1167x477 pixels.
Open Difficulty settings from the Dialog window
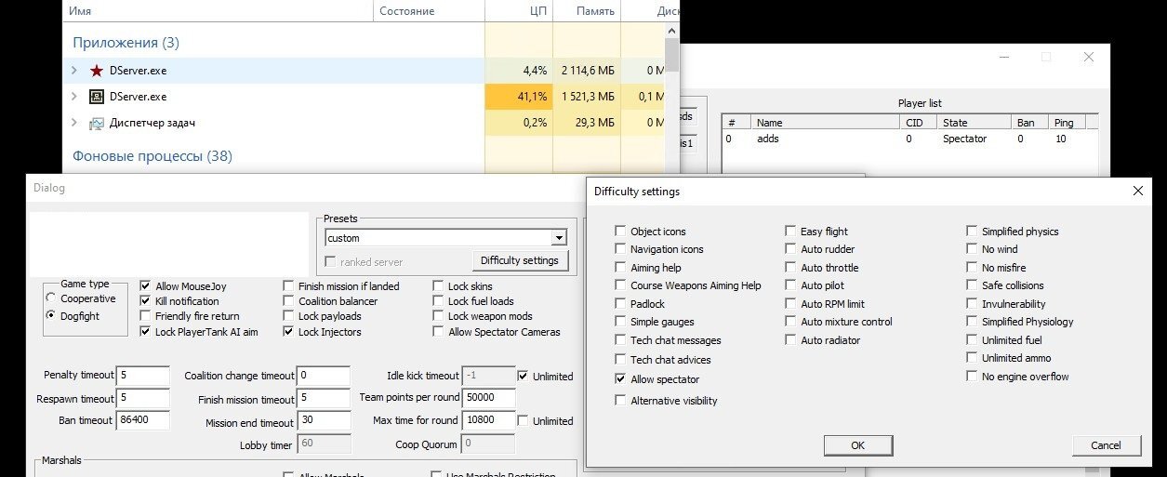coord(520,260)
